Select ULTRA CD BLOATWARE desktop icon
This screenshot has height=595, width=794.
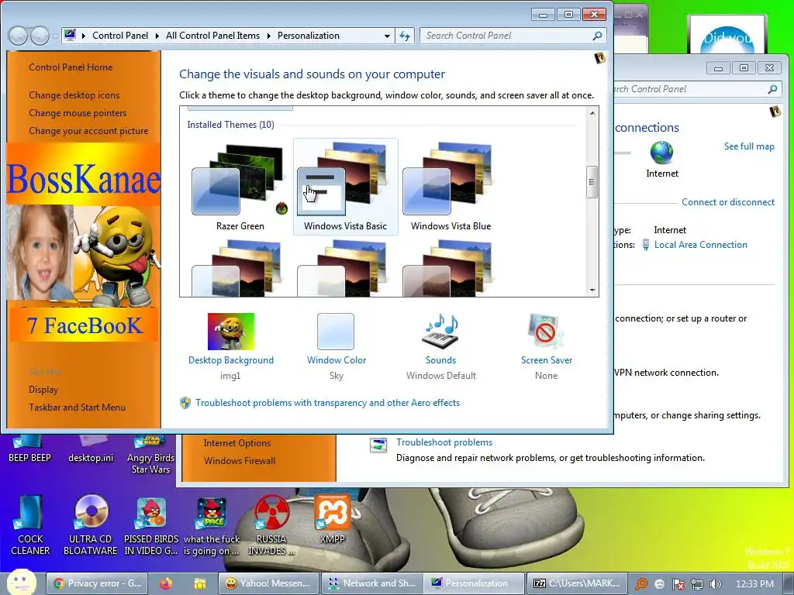(x=91, y=525)
